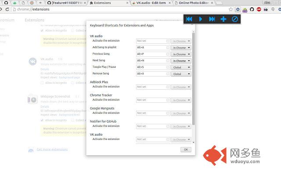281x175 pixels.
Task: Switch to the pinned GitHub tab
Action: [x=6, y=3]
